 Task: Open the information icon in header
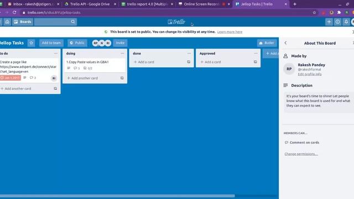click(337, 22)
